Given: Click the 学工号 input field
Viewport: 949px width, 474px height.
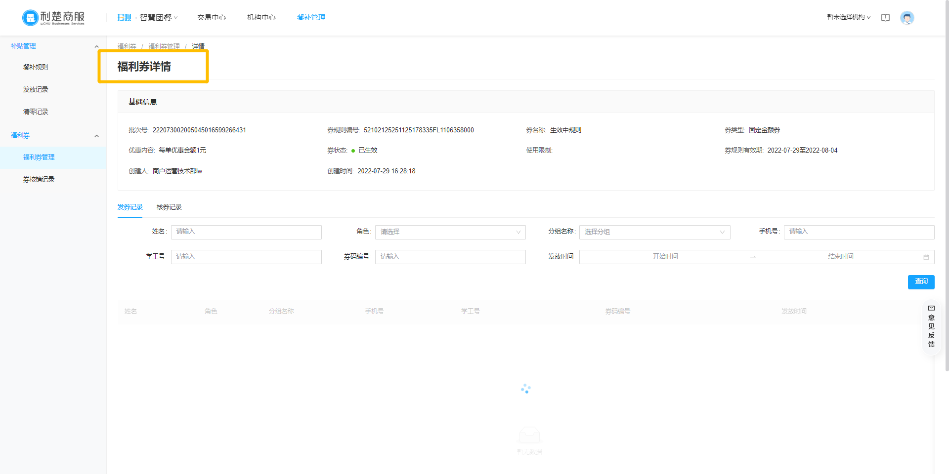Looking at the screenshot, I should [246, 257].
